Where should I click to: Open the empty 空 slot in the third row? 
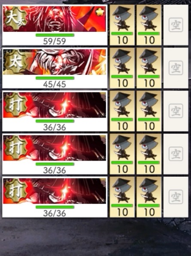coord(176,111)
